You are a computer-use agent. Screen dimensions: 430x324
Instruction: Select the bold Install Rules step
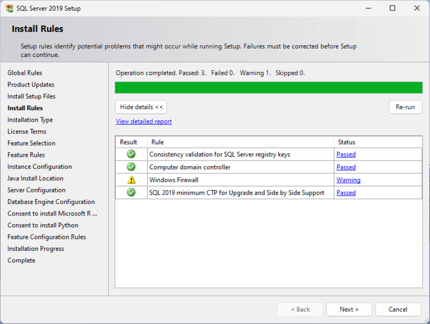(x=25, y=108)
